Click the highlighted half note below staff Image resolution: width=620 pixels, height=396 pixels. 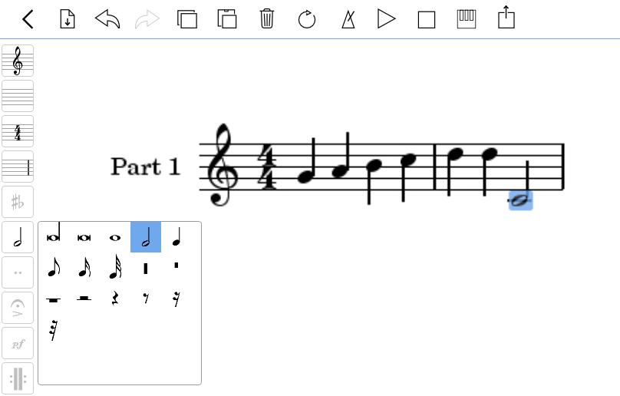pyautogui.click(x=520, y=200)
